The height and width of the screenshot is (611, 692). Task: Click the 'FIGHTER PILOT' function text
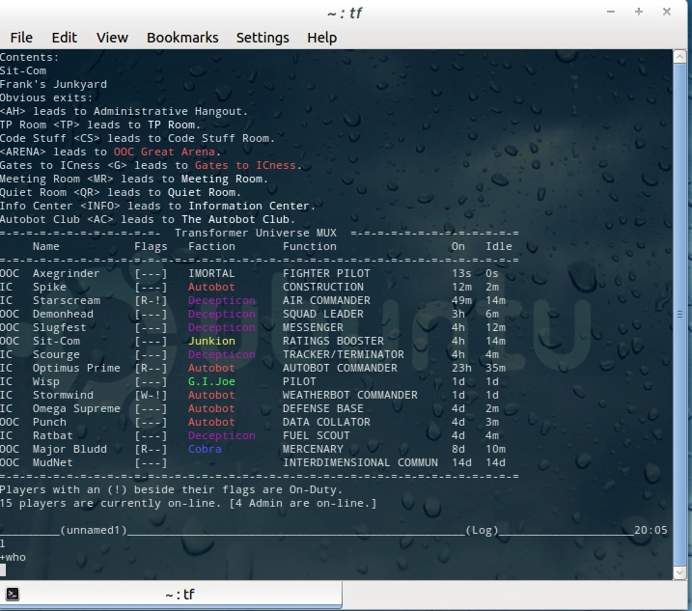coord(326,273)
